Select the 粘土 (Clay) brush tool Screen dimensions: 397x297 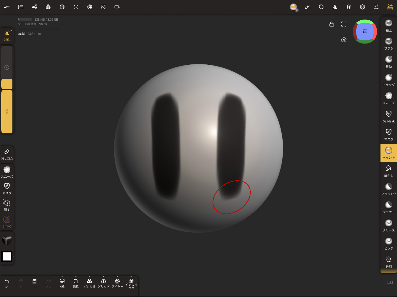pos(389,26)
